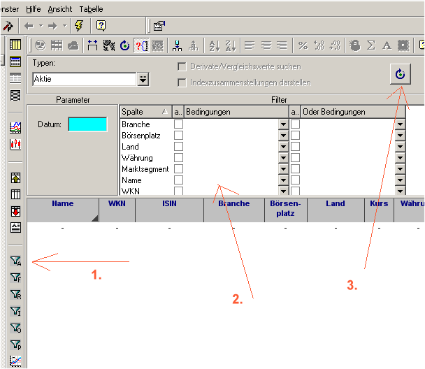425x369 pixels.
Task: Check the Marktsegment row condition checkbox
Action: pyautogui.click(x=178, y=169)
